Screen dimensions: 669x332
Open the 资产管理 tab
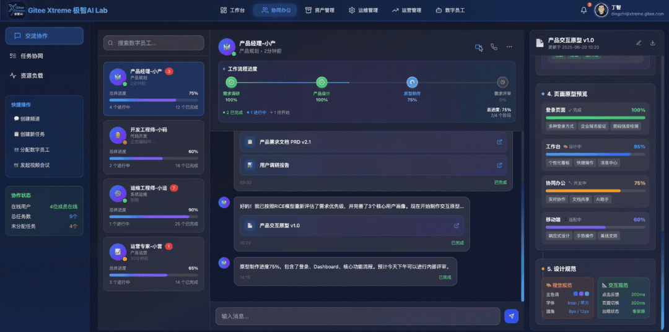(320, 11)
